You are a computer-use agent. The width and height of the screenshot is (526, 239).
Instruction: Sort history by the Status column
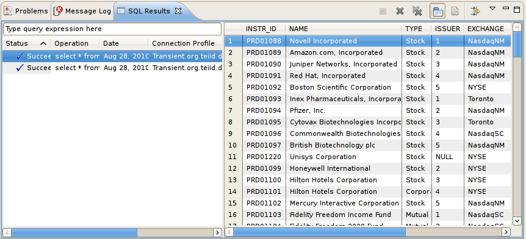click(26, 43)
